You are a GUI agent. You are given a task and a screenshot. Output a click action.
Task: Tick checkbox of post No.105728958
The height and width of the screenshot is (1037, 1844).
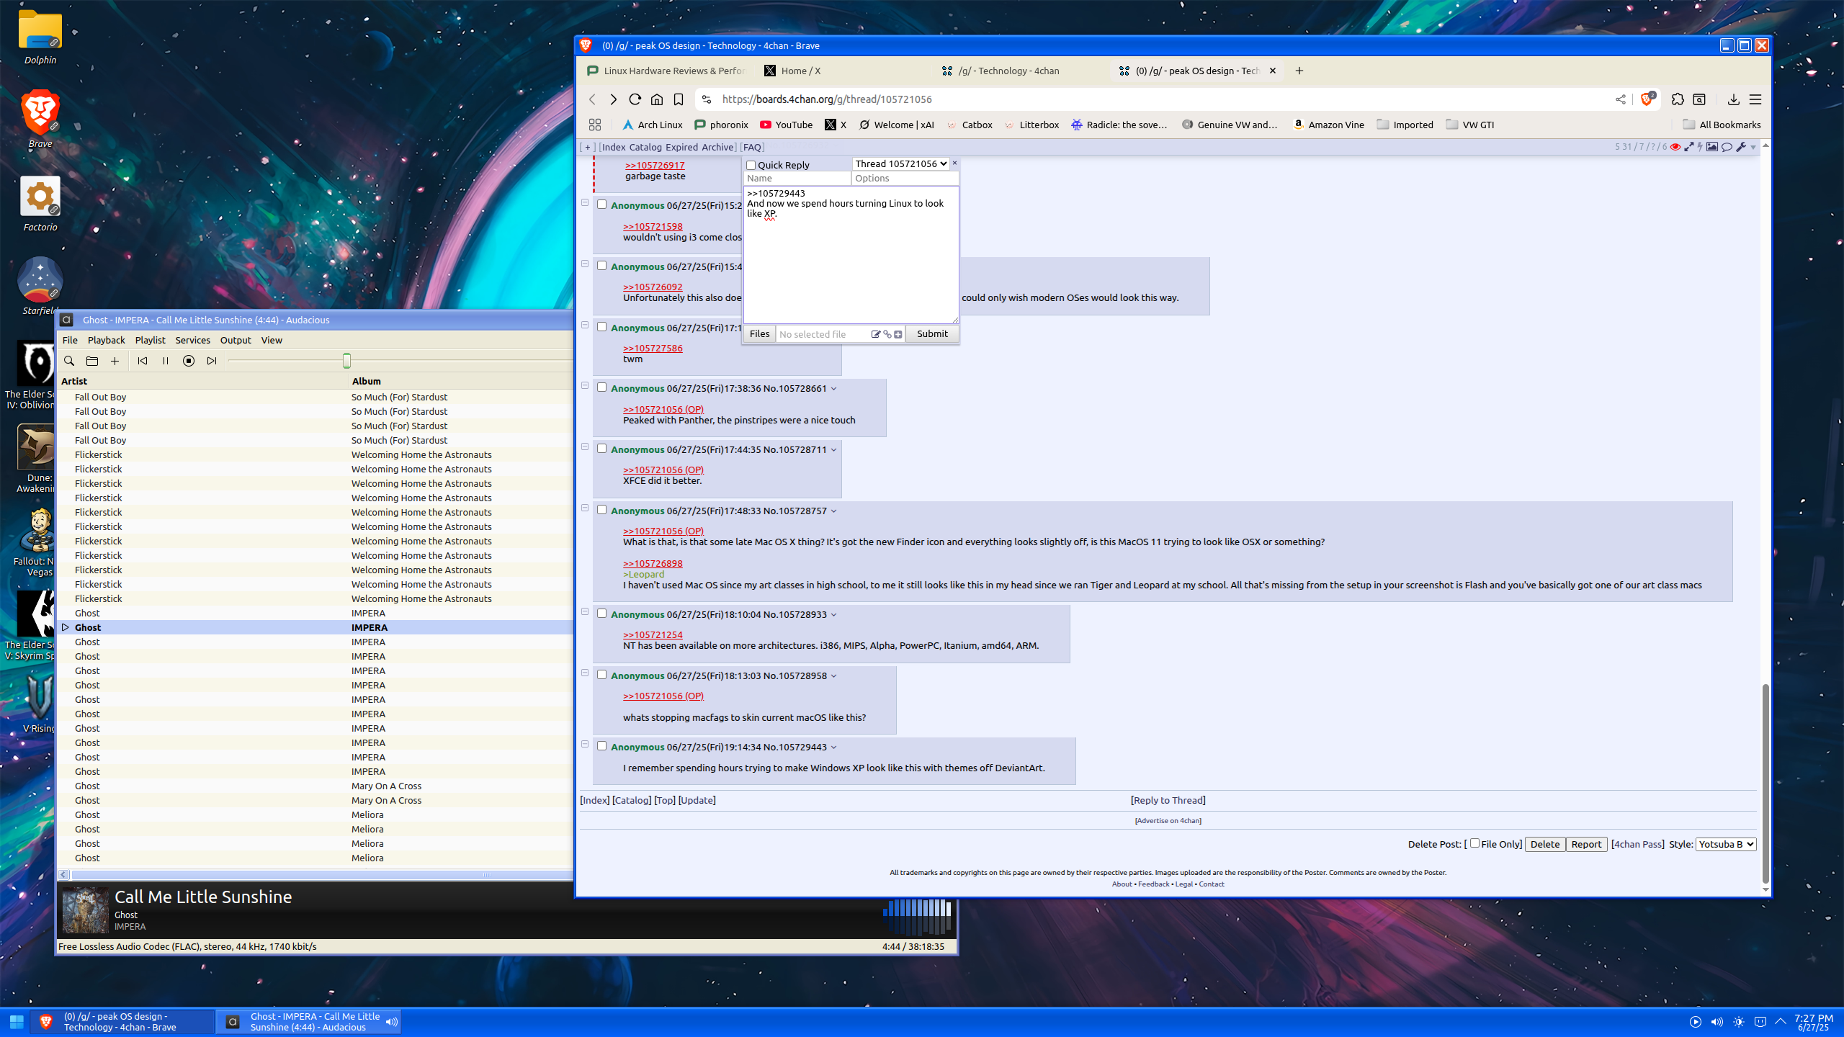[601, 675]
